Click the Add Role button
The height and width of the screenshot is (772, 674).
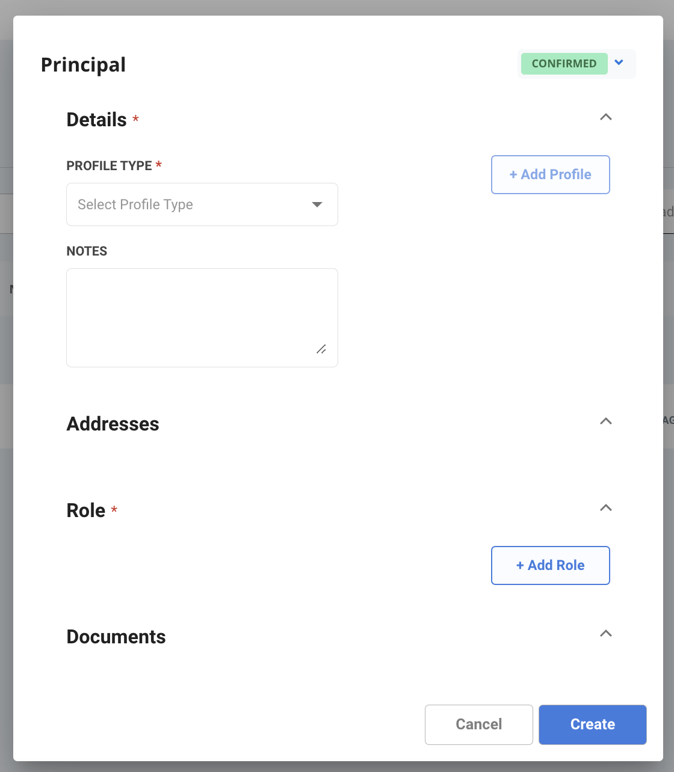[x=550, y=565]
